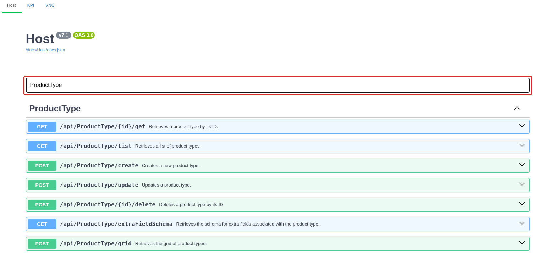Click the Host page title
The height and width of the screenshot is (255, 533).
[40, 39]
